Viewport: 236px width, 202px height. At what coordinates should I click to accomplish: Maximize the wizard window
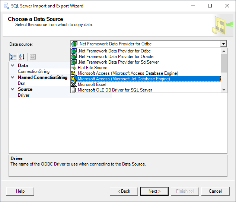click(x=210, y=6)
